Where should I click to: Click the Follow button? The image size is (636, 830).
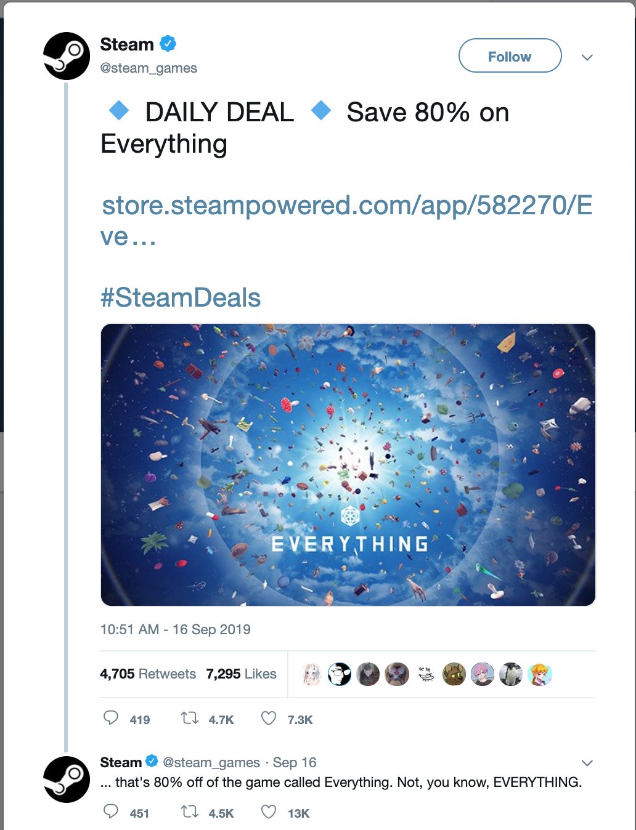510,57
